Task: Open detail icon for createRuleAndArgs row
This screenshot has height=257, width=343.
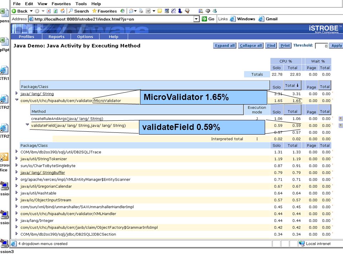Action: coord(340,119)
